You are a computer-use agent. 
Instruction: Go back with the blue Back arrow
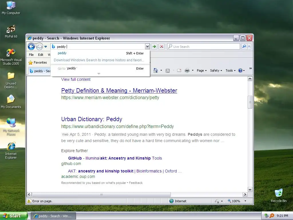(31, 46)
